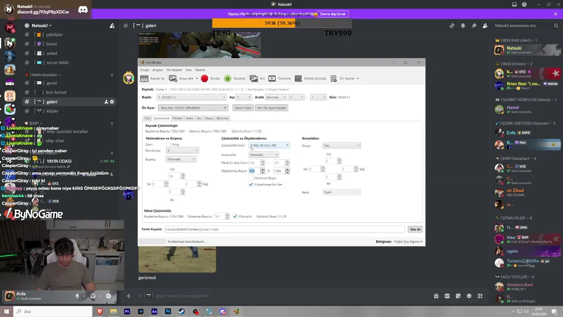Image resolution: width=563 pixels, height=317 pixels.
Task: Click Yeni Ön Ayarı Kaydet button
Action: [271, 108]
